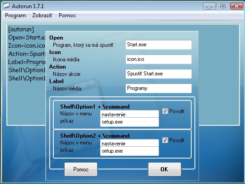Click the Open heading in dialog
The image size is (245, 184).
point(56,38)
